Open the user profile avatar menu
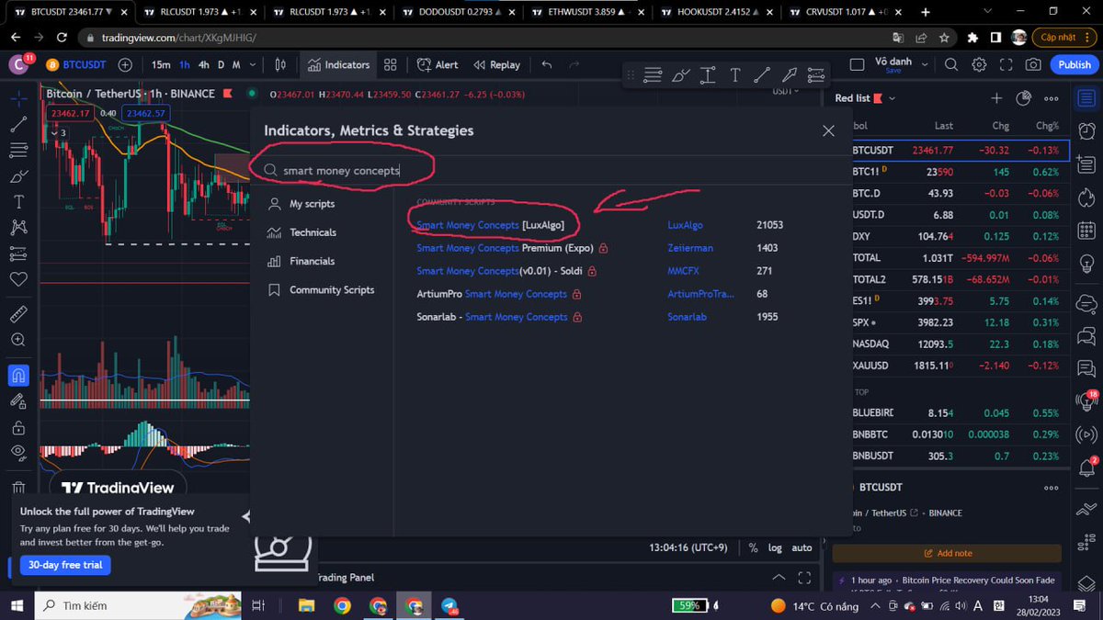1103x620 pixels. point(19,64)
